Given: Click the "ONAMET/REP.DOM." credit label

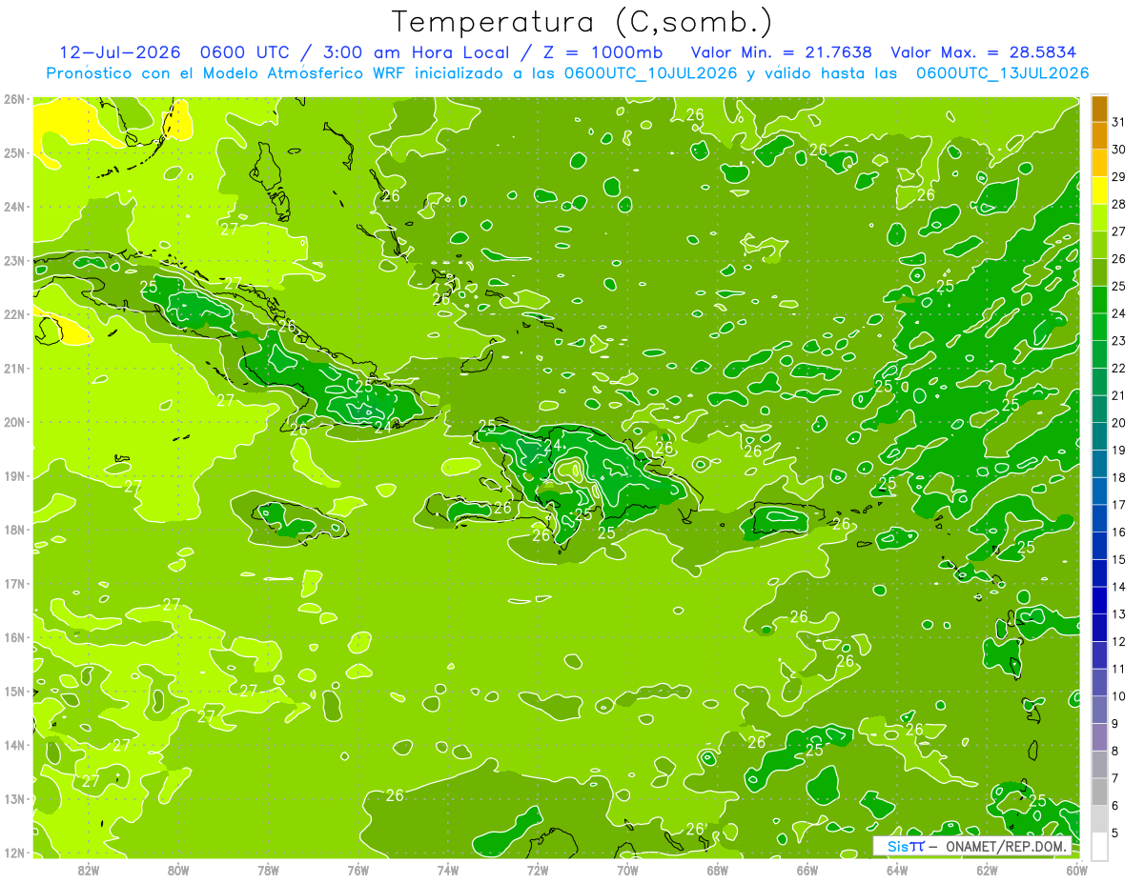Looking at the screenshot, I should (1007, 847).
